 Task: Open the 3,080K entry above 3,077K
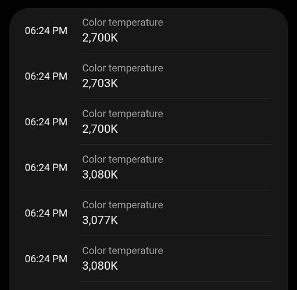(149, 167)
